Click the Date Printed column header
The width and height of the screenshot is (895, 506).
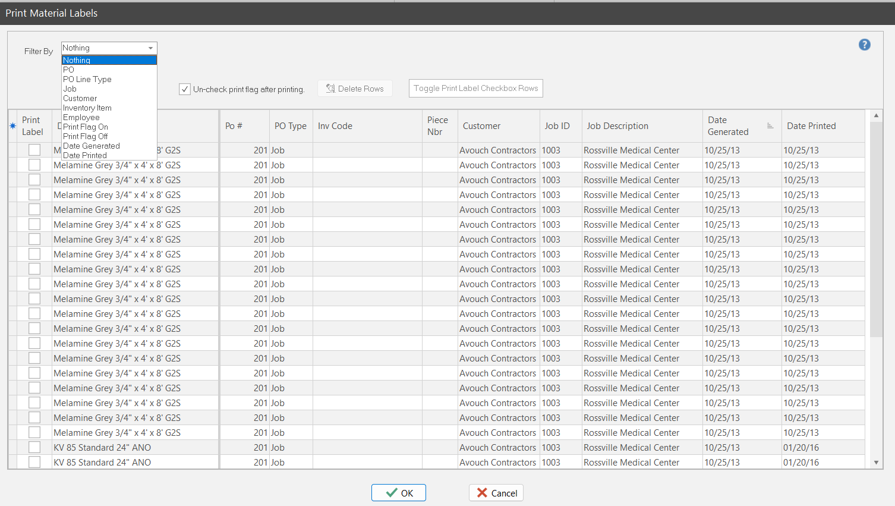(x=811, y=126)
